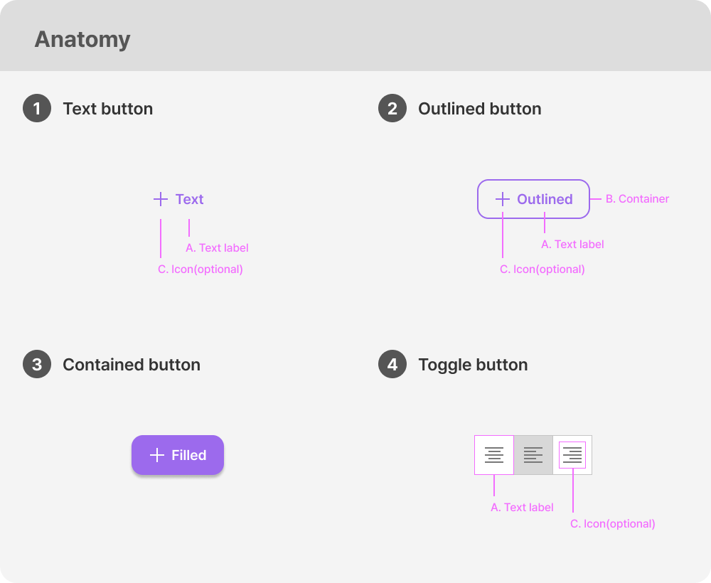Click the Anatomy title in the header bar

pos(82,40)
